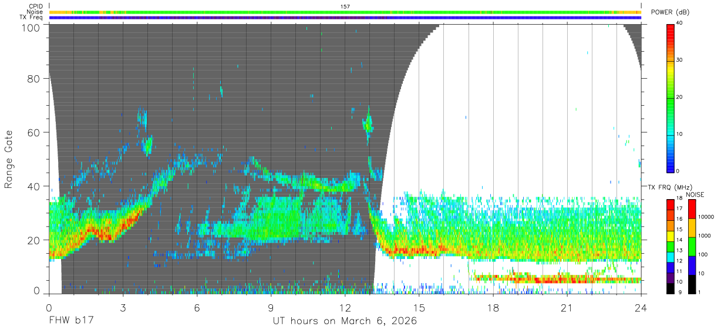
Task: Click UT hour axis tick label 18
Action: [x=493, y=307]
